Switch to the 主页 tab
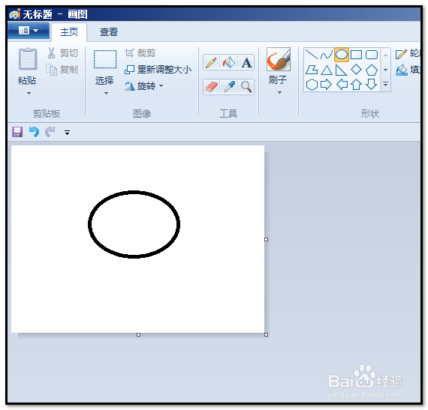This screenshot has width=428, height=410. click(x=69, y=32)
